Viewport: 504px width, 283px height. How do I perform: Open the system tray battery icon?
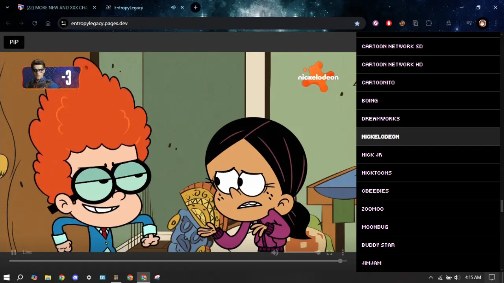click(448, 277)
